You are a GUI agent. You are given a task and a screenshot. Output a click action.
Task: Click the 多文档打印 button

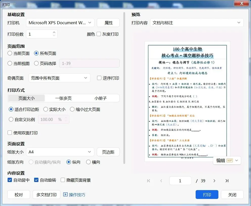point(47,194)
